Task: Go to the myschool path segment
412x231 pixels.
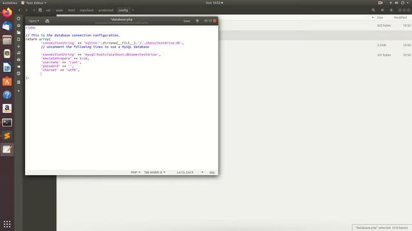Action: click(x=87, y=10)
